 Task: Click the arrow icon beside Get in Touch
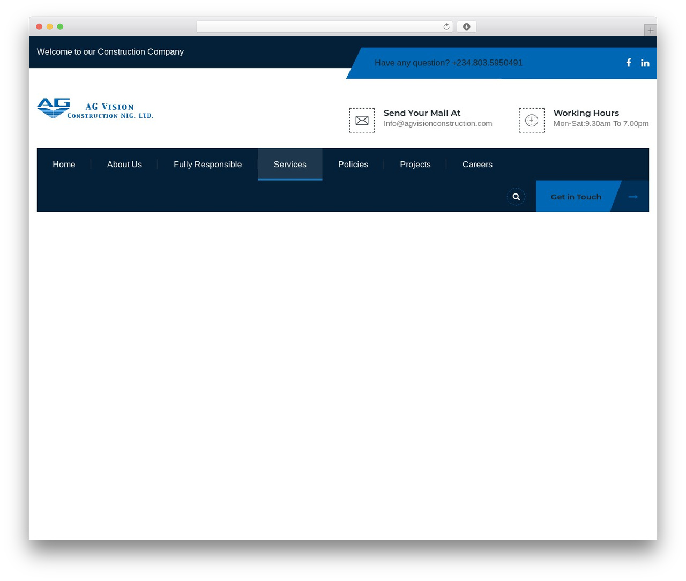pyautogui.click(x=633, y=197)
